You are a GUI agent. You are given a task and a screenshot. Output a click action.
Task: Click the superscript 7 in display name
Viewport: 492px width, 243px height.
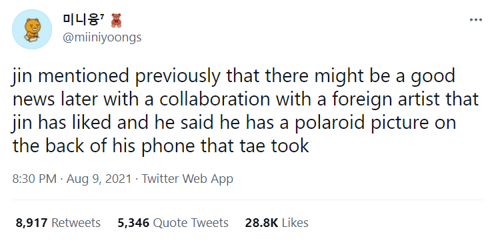click(x=102, y=16)
